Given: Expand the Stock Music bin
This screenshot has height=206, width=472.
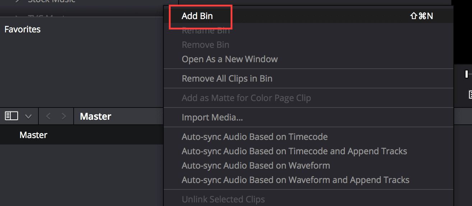Looking at the screenshot, I should tap(17, 1).
